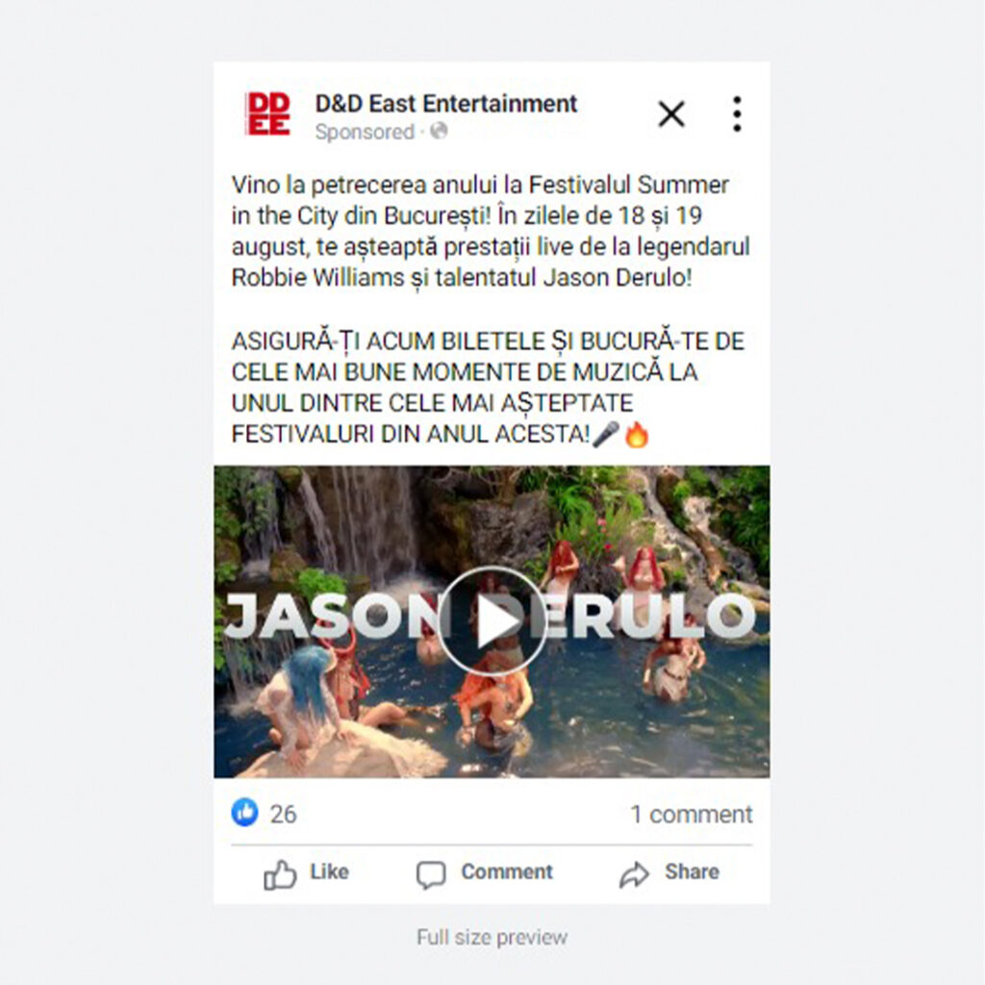
Task: Click the curved arrow Share icon
Action: 635,873
